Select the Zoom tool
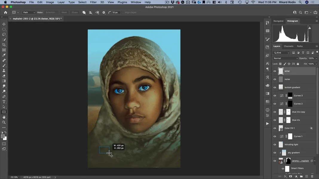The width and height of the screenshot is (319, 179). [4, 122]
